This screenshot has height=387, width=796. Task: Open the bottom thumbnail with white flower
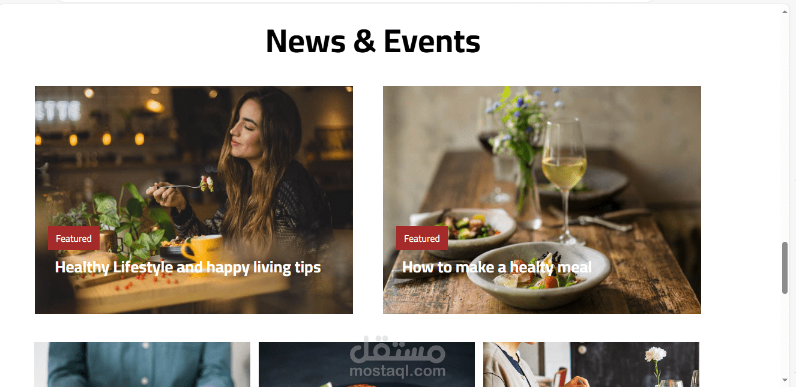pos(591,364)
